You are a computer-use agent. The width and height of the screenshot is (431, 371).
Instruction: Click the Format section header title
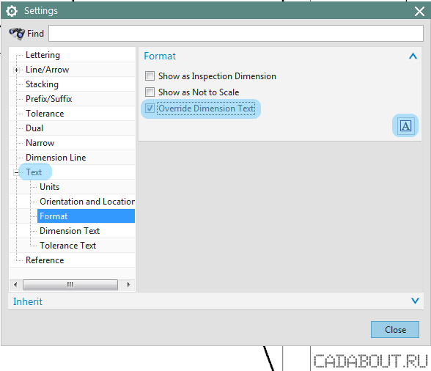coord(160,56)
